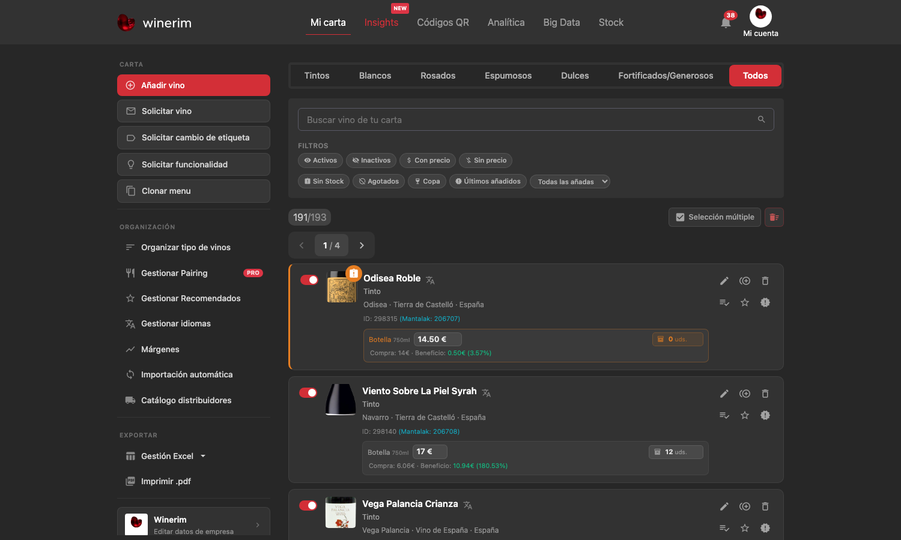Click the red bulk delete icon beside Selección múltiple
The height and width of the screenshot is (540, 901).
(774, 217)
